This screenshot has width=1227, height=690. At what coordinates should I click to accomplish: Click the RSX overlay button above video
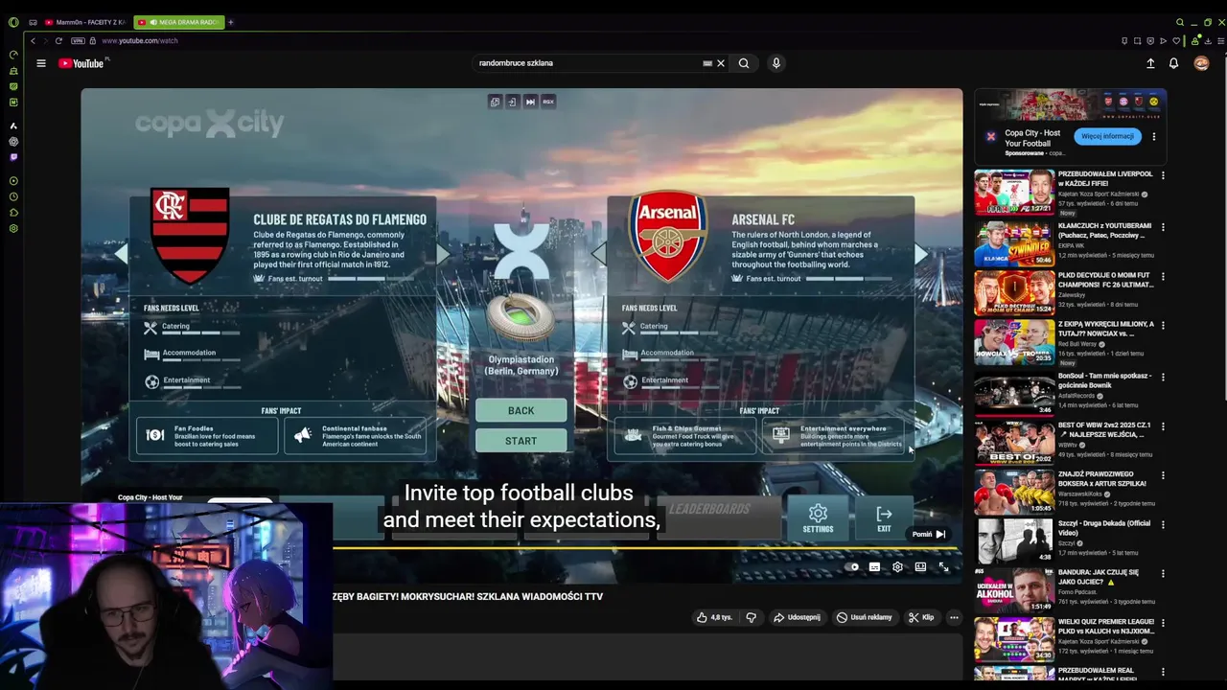point(548,102)
